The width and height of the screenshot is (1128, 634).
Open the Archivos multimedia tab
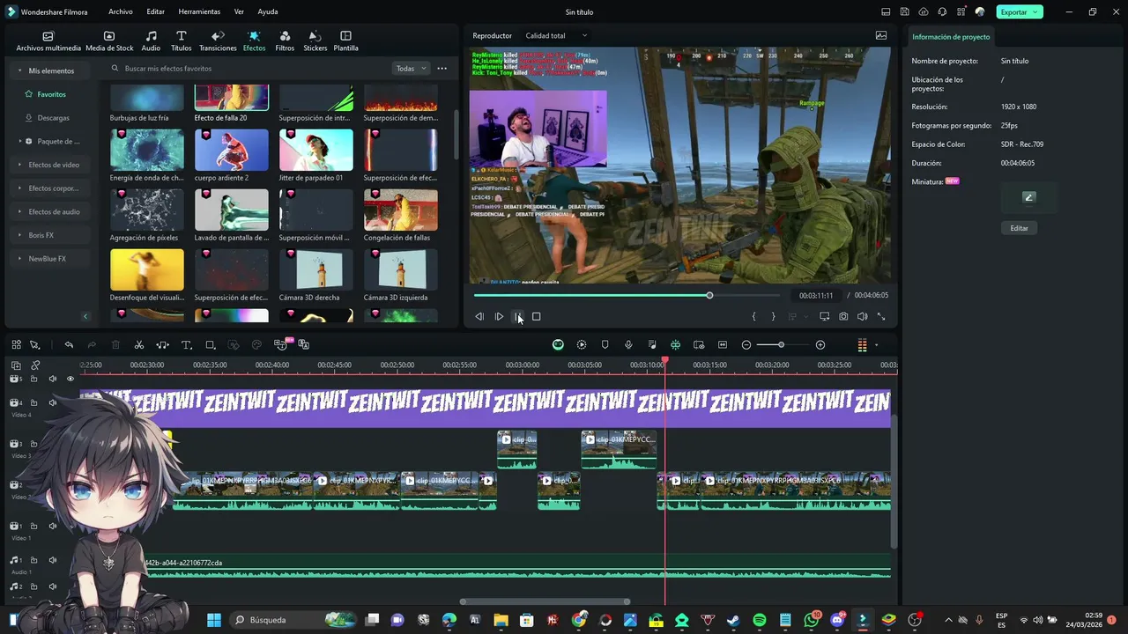[48, 41]
